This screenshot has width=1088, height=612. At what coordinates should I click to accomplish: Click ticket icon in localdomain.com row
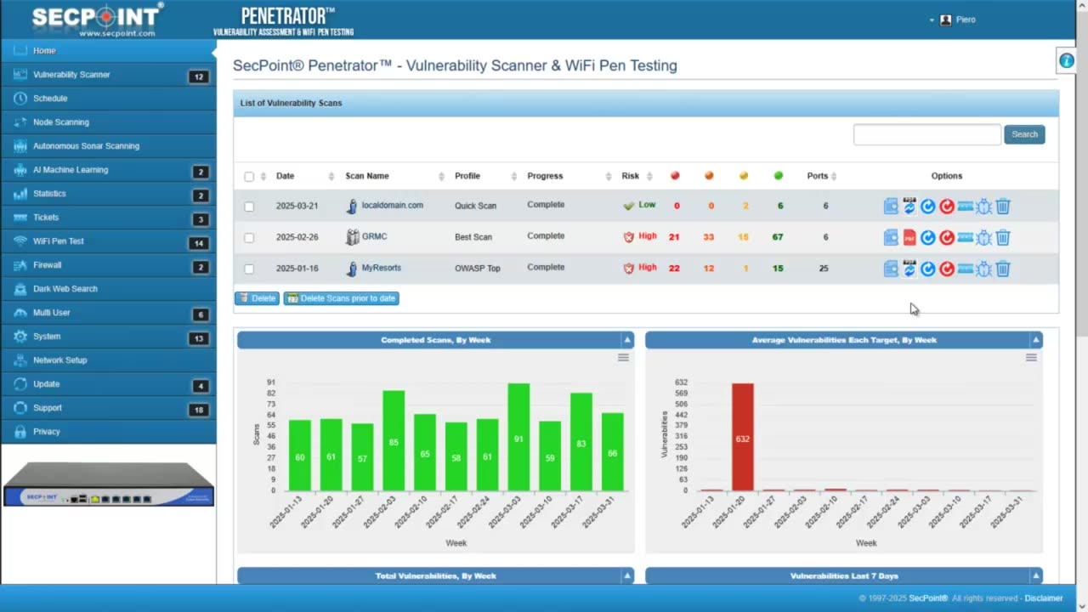pyautogui.click(x=966, y=207)
